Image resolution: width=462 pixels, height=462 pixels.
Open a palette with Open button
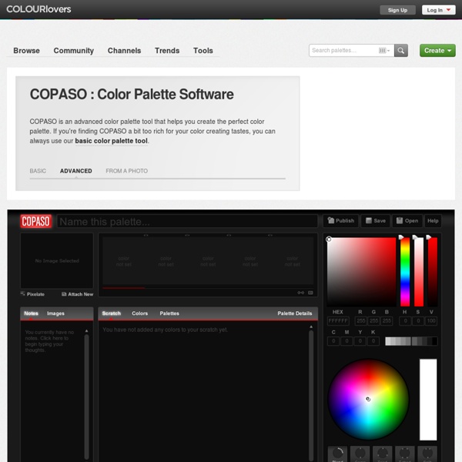point(407,221)
